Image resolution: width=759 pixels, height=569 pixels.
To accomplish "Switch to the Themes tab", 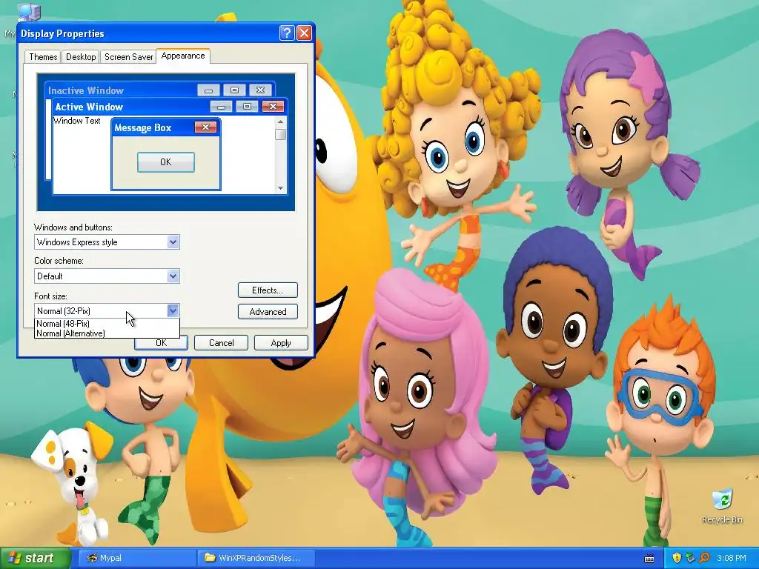I will click(43, 56).
